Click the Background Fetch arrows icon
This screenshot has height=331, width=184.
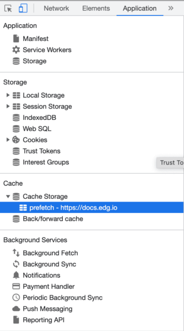[16, 253]
